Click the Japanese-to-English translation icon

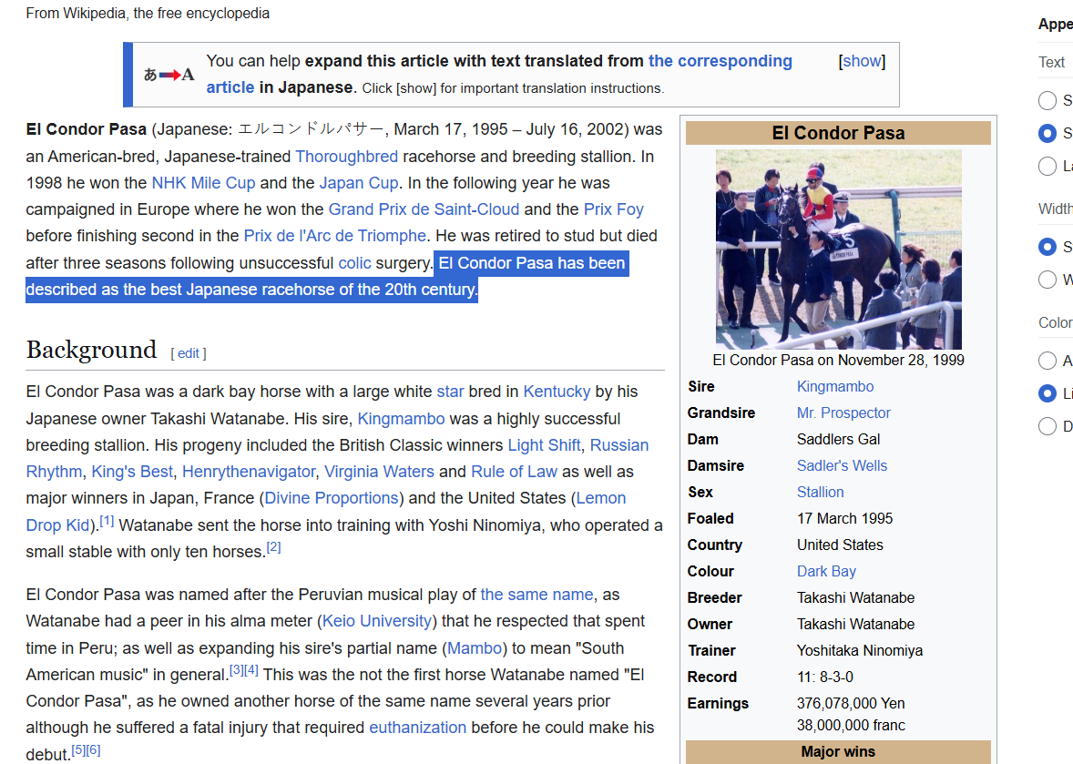169,75
